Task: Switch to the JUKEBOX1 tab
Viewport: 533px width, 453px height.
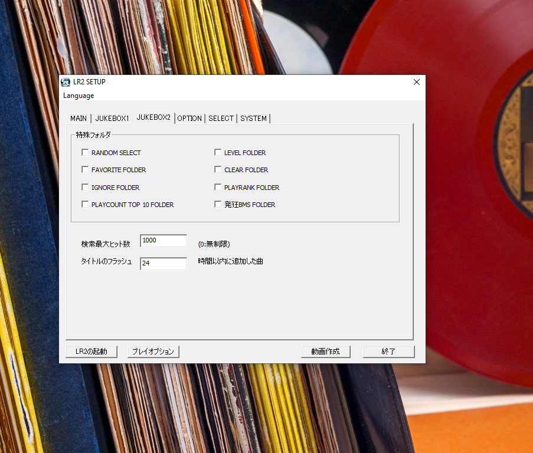Action: tap(112, 119)
